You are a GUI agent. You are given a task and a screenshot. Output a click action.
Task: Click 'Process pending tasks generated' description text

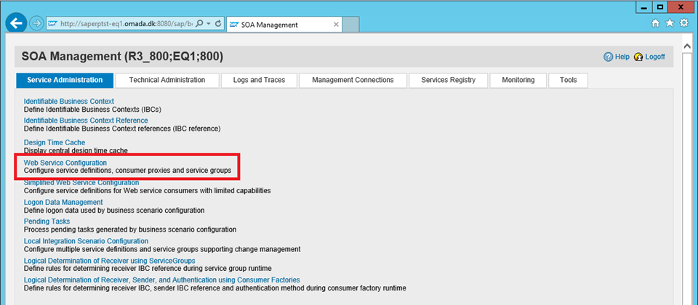130,230
